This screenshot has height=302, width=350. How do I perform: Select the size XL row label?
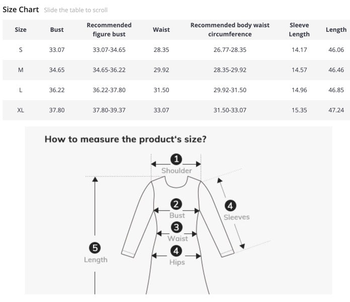tap(21, 110)
